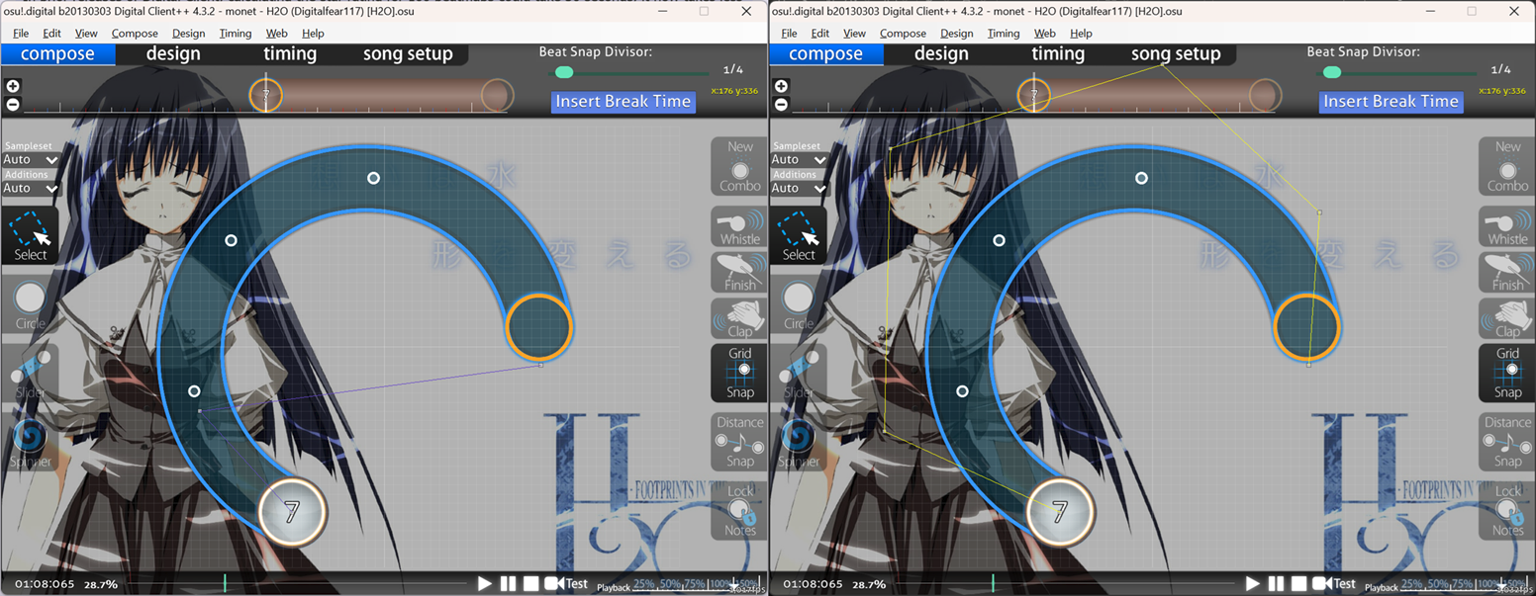Toggle Grid Snap in left window
The image size is (1536, 596).
click(739, 373)
